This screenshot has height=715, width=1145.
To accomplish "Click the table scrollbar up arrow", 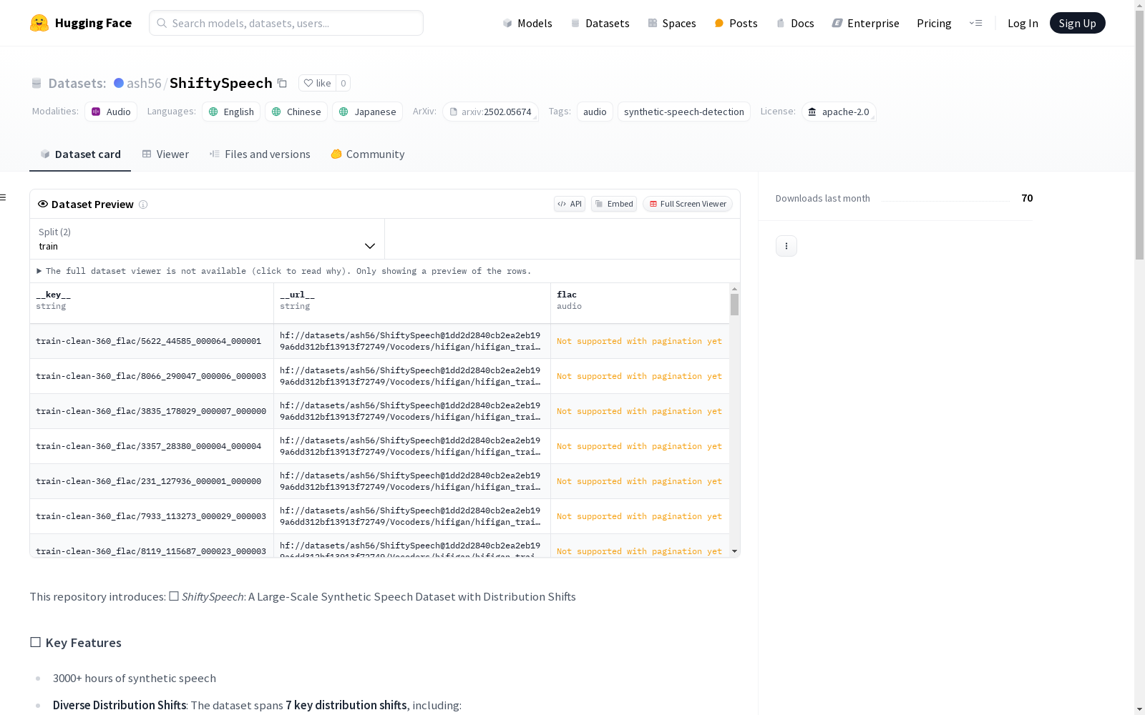I will tap(734, 289).
